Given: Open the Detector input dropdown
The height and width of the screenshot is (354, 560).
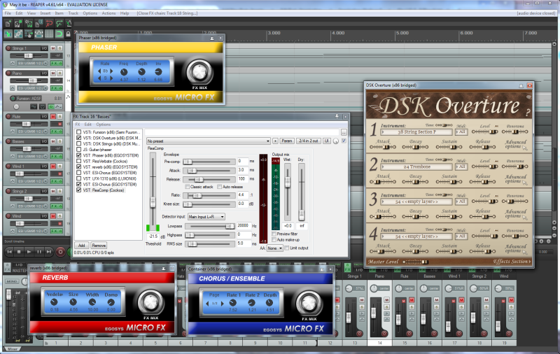Looking at the screenshot, I should tap(206, 217).
